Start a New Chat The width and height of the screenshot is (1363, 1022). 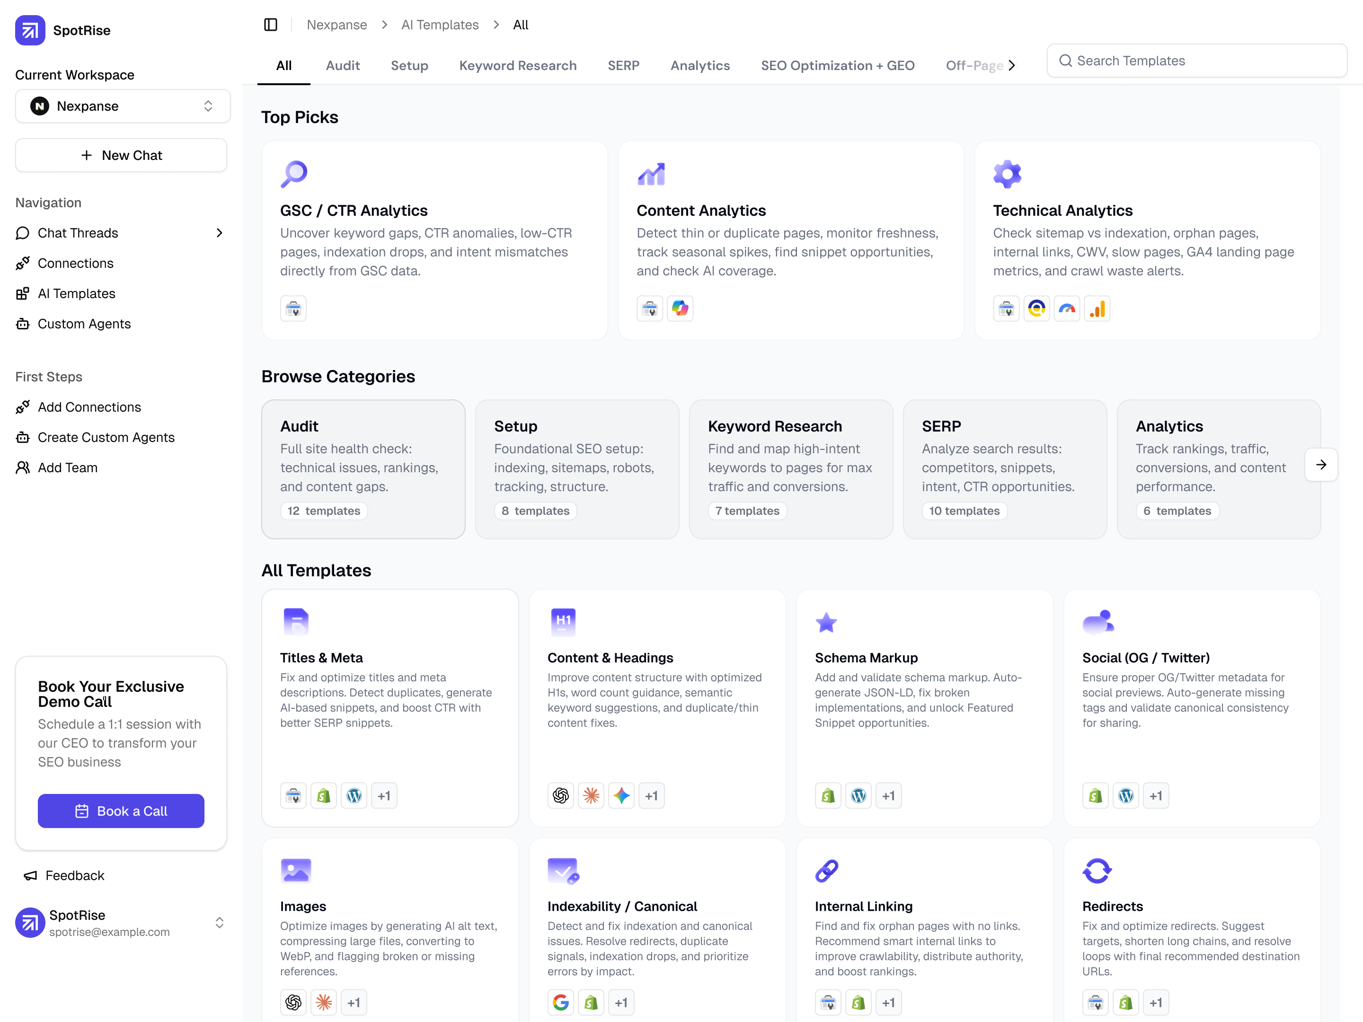pos(121,155)
